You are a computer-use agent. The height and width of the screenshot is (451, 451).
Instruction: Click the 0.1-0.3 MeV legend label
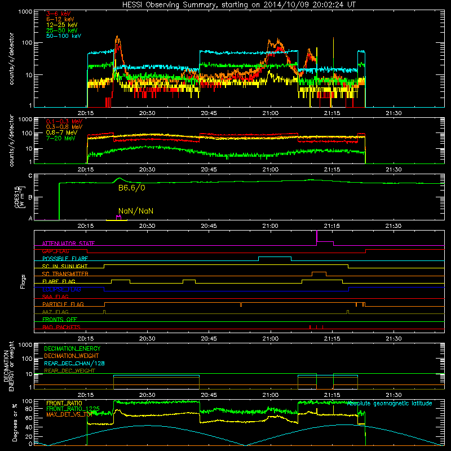64,121
